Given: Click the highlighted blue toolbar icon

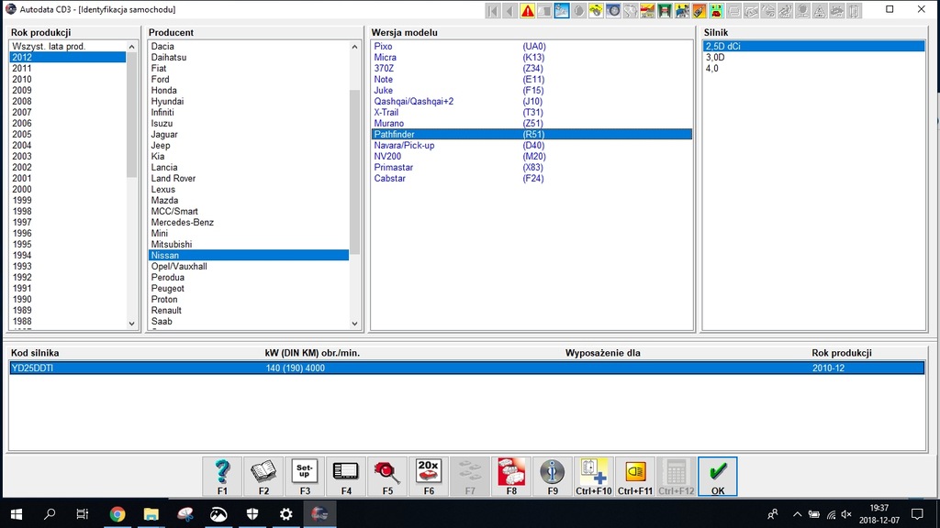Looking at the screenshot, I should point(562,10).
